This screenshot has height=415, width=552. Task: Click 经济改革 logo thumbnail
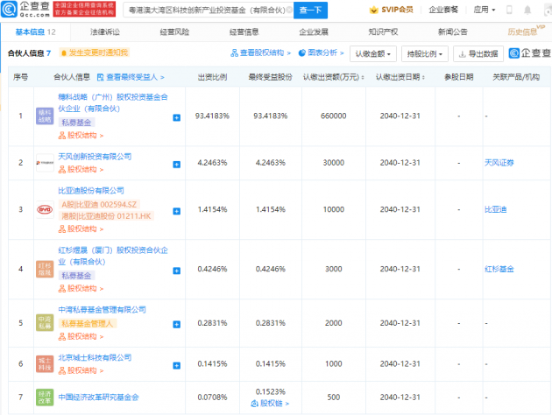(45, 397)
